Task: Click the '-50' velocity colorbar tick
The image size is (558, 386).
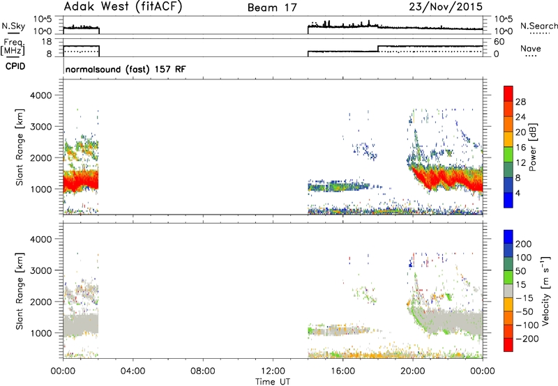Action: point(525,311)
